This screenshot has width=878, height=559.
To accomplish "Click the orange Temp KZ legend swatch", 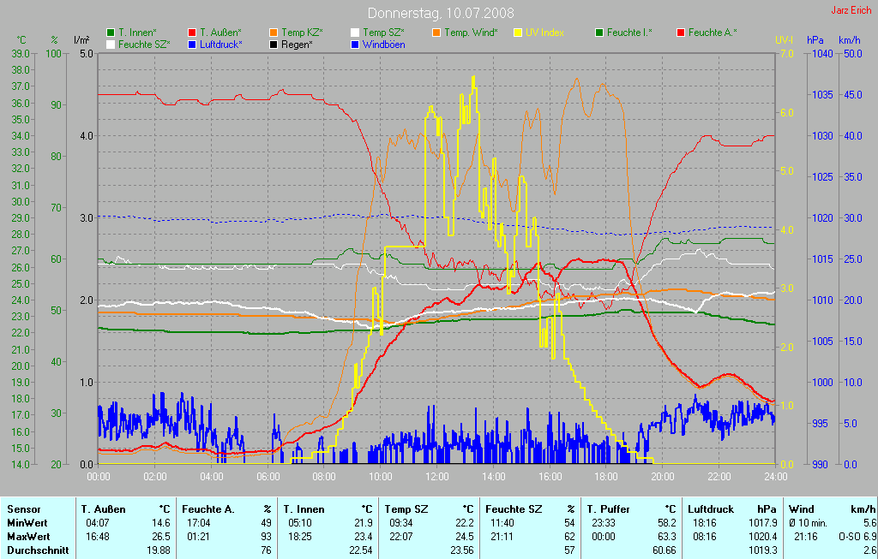I will tap(274, 33).
